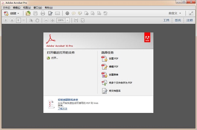Click the 100% zoom value field
The image size is (197, 130).
(61, 20)
